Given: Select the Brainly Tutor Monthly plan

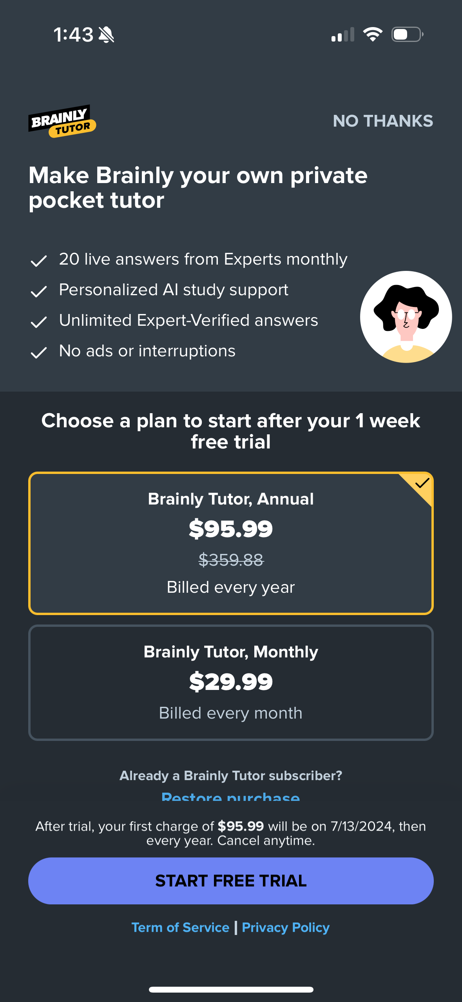Looking at the screenshot, I should pyautogui.click(x=231, y=682).
